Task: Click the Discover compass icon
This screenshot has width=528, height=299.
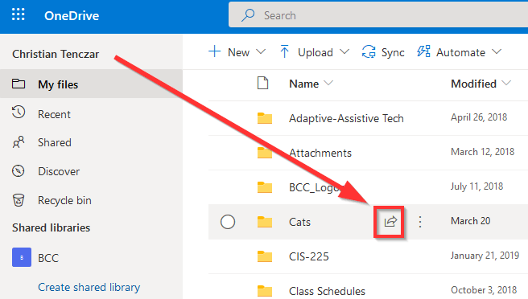Action: (x=19, y=171)
